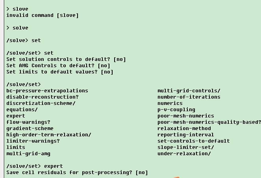
Task: Click the equations/ submenu entry
Action: tap(22, 110)
